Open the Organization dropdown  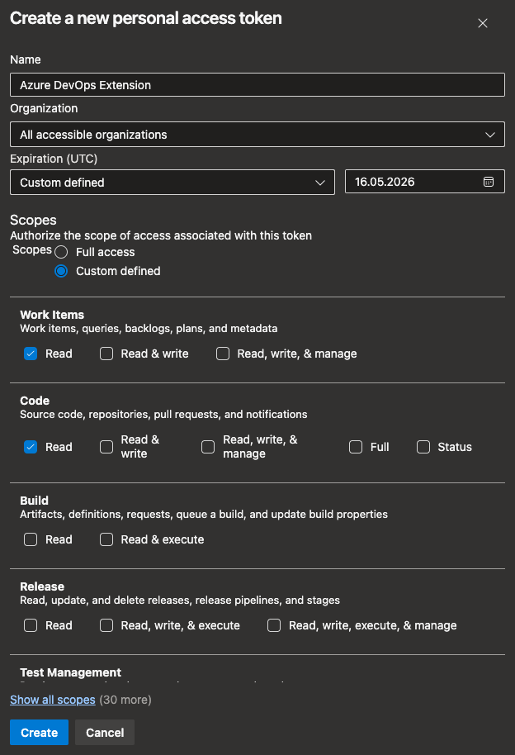coord(257,135)
